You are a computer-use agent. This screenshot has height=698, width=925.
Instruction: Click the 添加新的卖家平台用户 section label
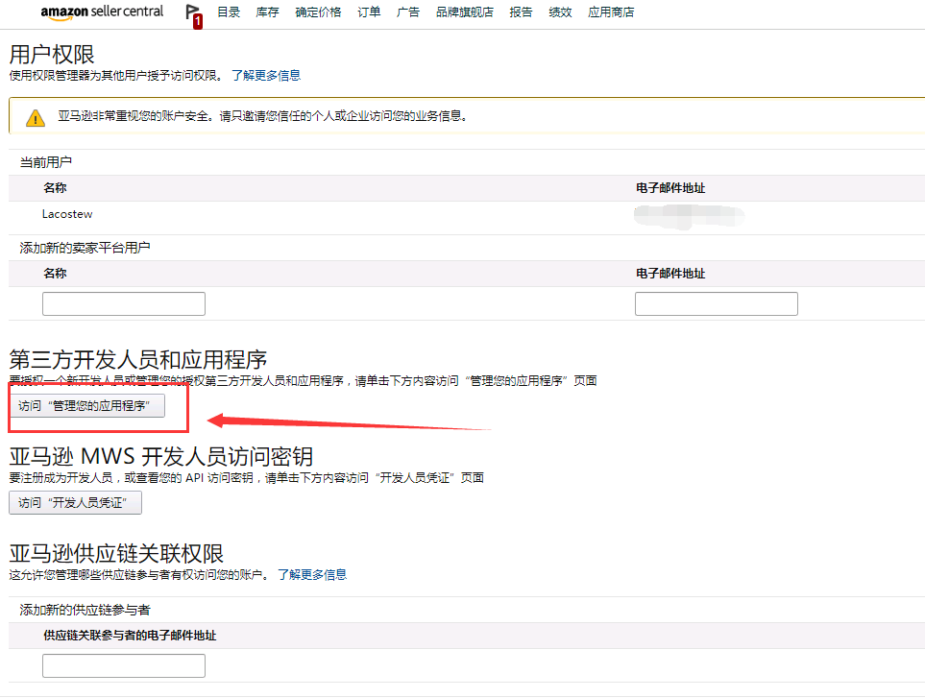click(x=85, y=248)
